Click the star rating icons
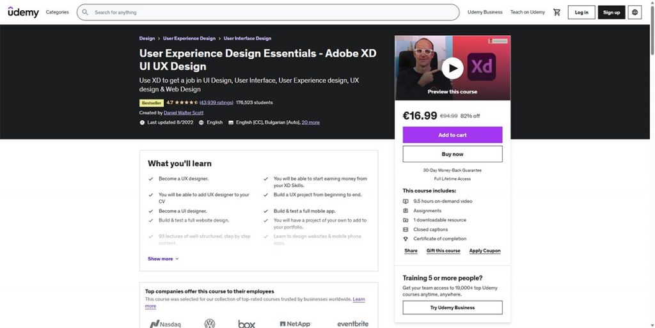The height and width of the screenshot is (328, 655). (186, 102)
